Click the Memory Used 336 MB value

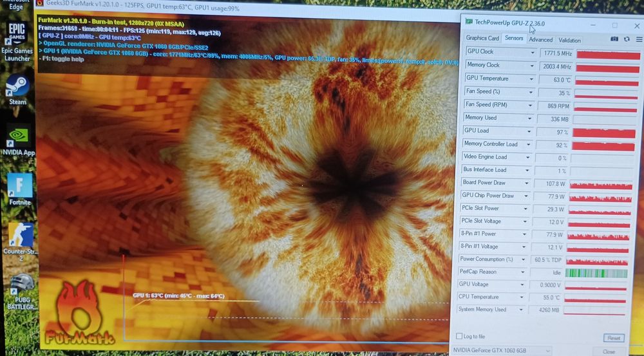554,119
